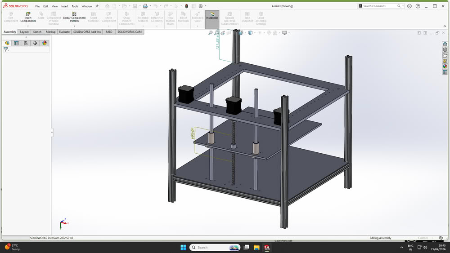Open the SOLIDWORKS Resources home icon in task pane

click(x=445, y=44)
